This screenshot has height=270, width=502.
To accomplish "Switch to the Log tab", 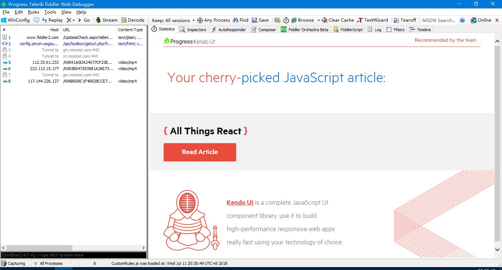I will point(374,30).
